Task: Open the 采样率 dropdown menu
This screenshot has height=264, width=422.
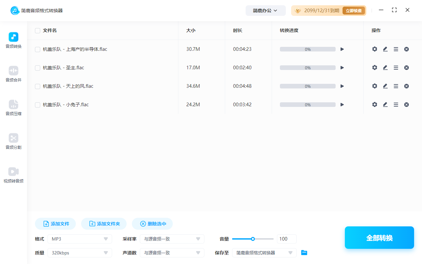Action: (172, 239)
